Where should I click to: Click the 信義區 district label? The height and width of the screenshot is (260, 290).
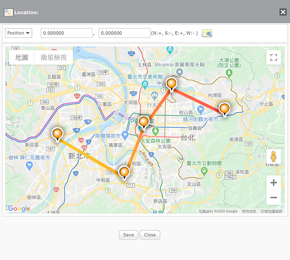tap(195, 128)
